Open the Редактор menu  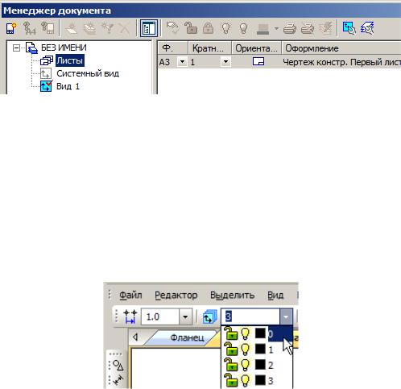[176, 295]
